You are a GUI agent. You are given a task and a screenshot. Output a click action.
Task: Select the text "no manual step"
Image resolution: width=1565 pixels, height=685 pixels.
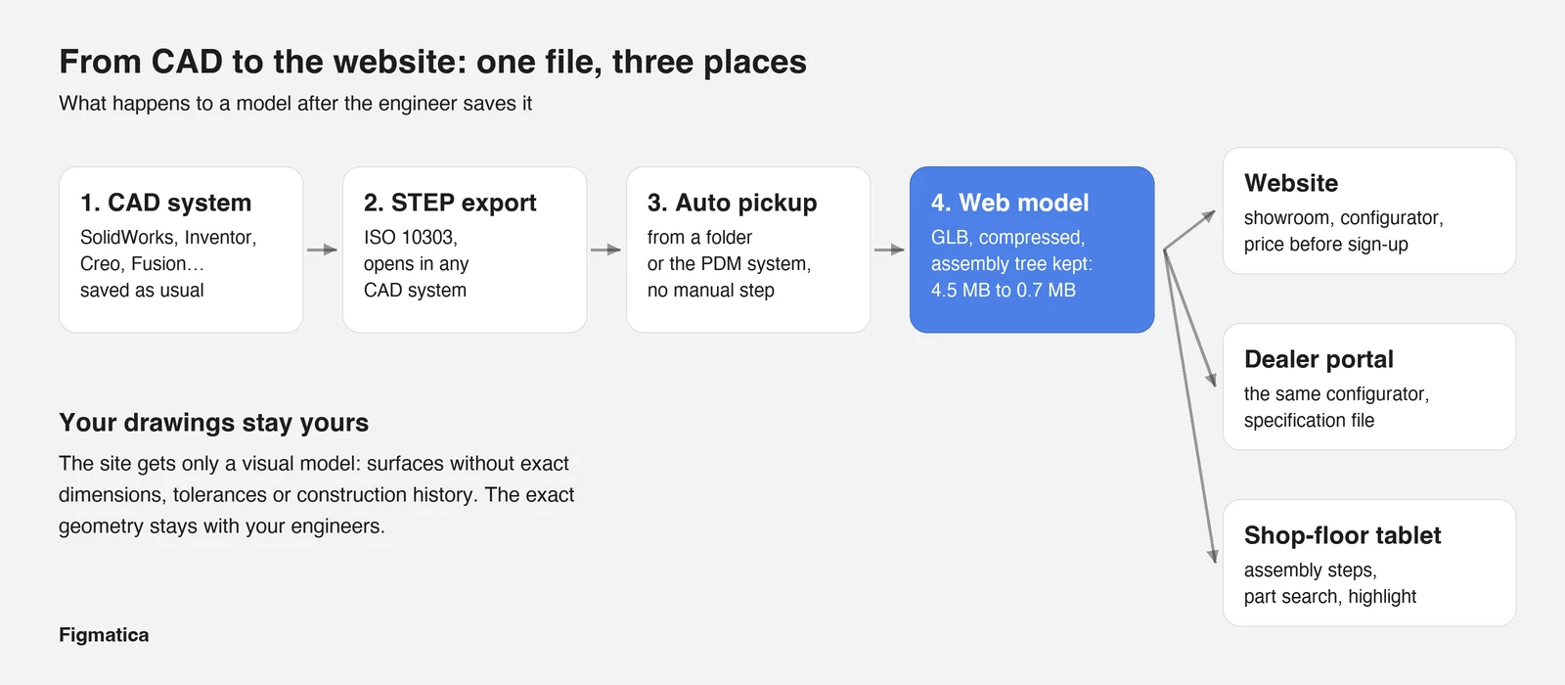tap(711, 291)
